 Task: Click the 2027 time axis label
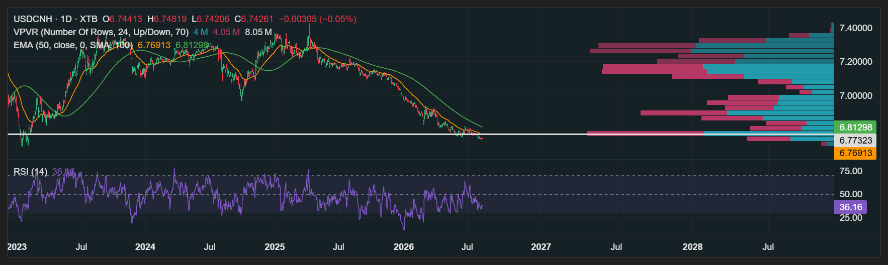point(541,247)
